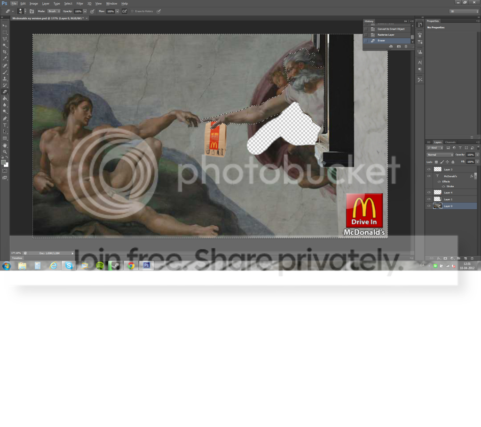
Task: Click the delete layer trash icon
Action: 472,258
